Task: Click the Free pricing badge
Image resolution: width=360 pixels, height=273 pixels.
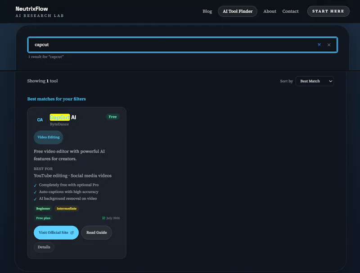Action: tap(112, 117)
